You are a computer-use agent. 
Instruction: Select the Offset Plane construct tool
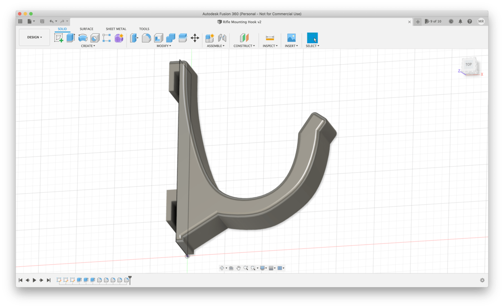coord(244,38)
